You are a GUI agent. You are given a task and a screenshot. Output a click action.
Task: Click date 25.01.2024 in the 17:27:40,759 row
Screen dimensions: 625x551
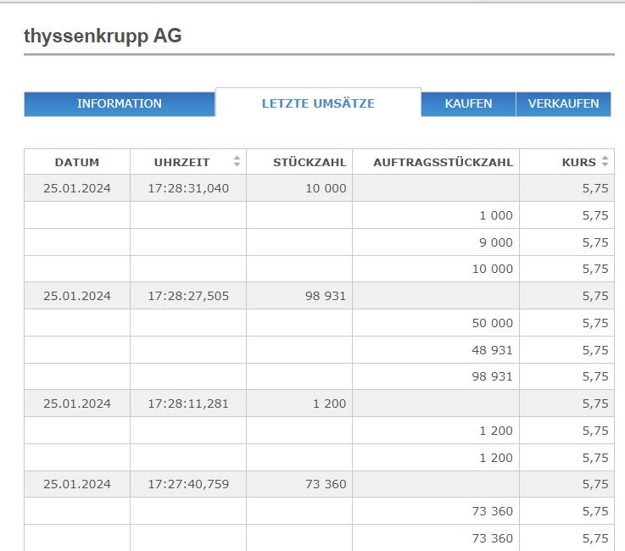click(x=77, y=484)
